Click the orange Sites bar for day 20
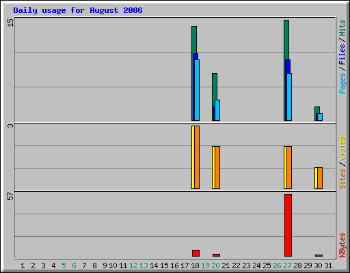 click(x=217, y=167)
